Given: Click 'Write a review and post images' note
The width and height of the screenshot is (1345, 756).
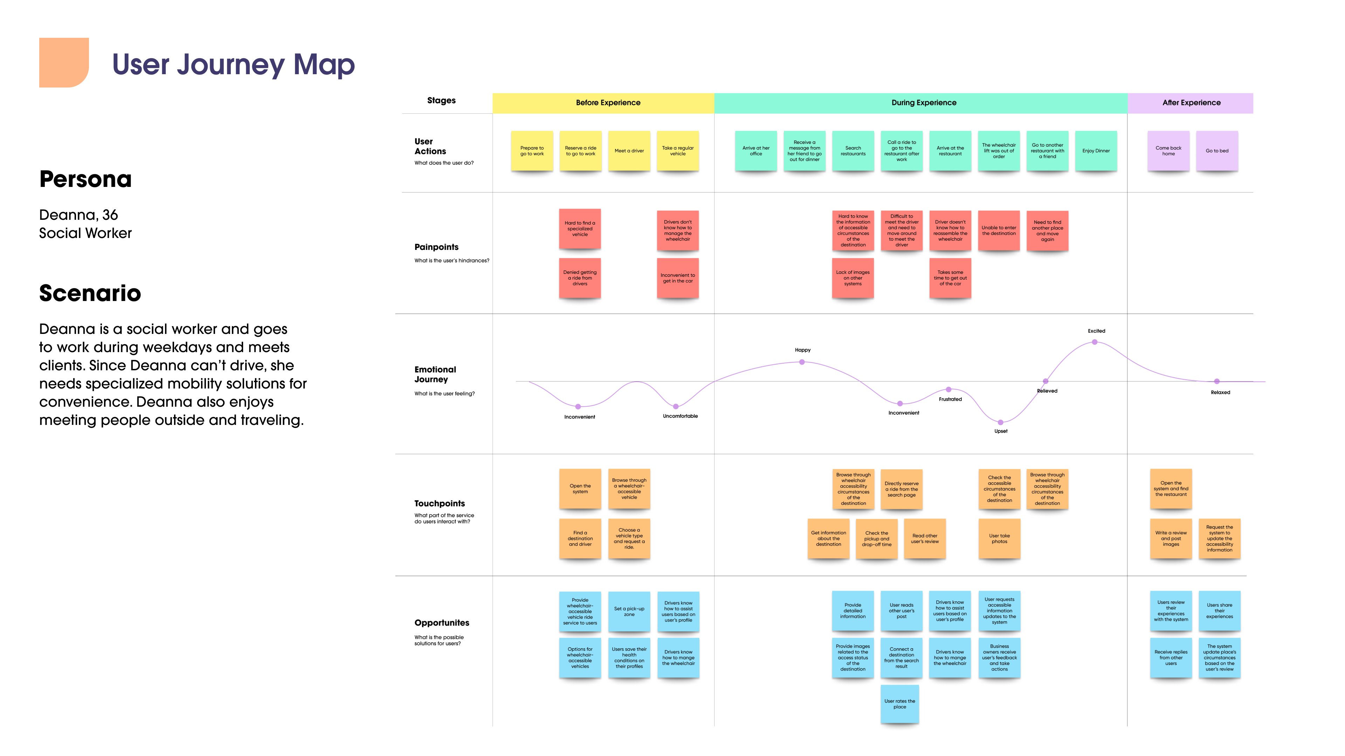Looking at the screenshot, I should [x=1171, y=538].
